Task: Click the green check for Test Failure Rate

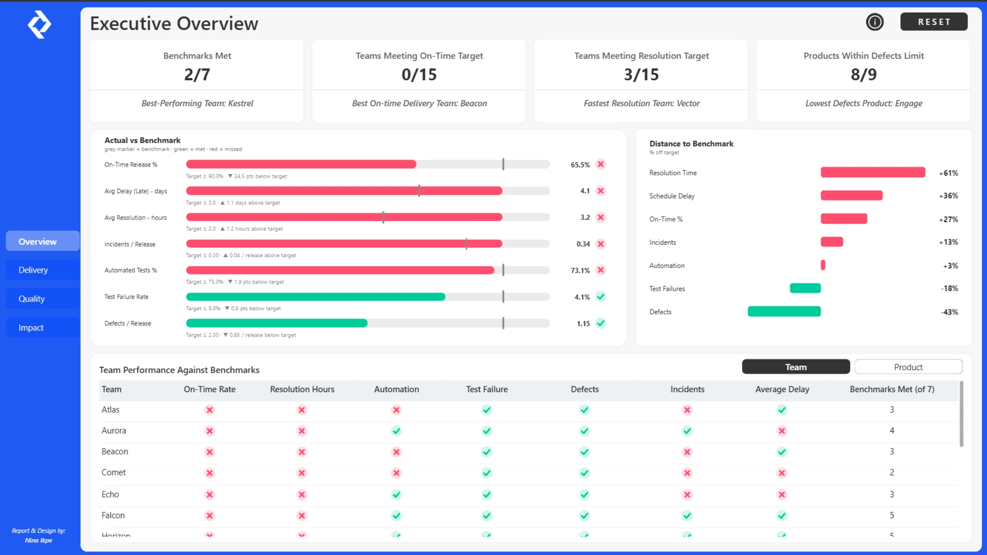Action: pos(600,297)
